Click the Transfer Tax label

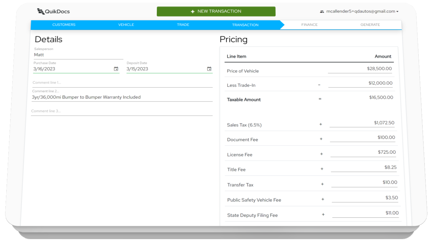(240, 185)
